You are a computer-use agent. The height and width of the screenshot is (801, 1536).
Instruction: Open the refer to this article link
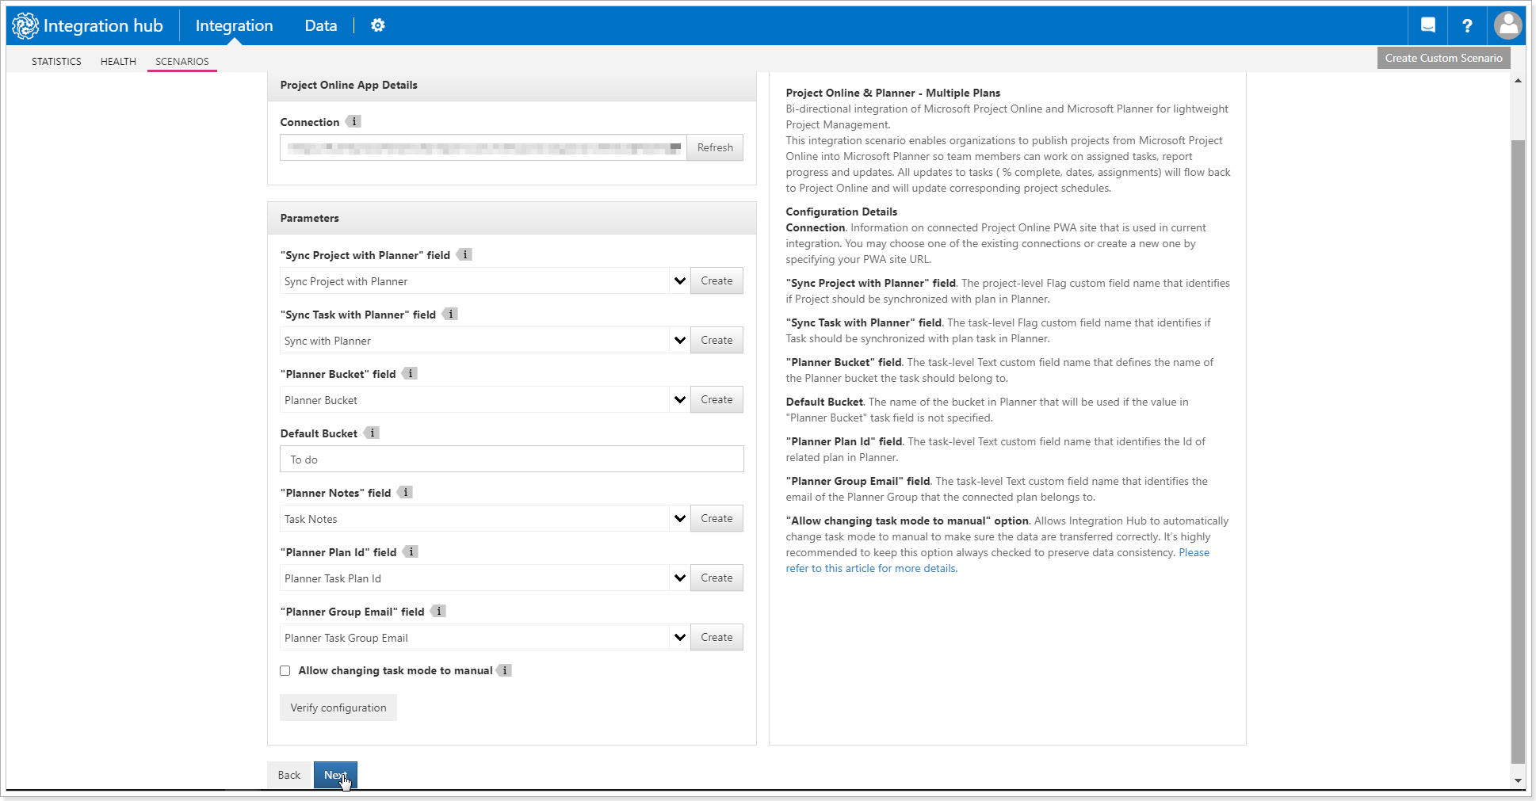tap(998, 560)
